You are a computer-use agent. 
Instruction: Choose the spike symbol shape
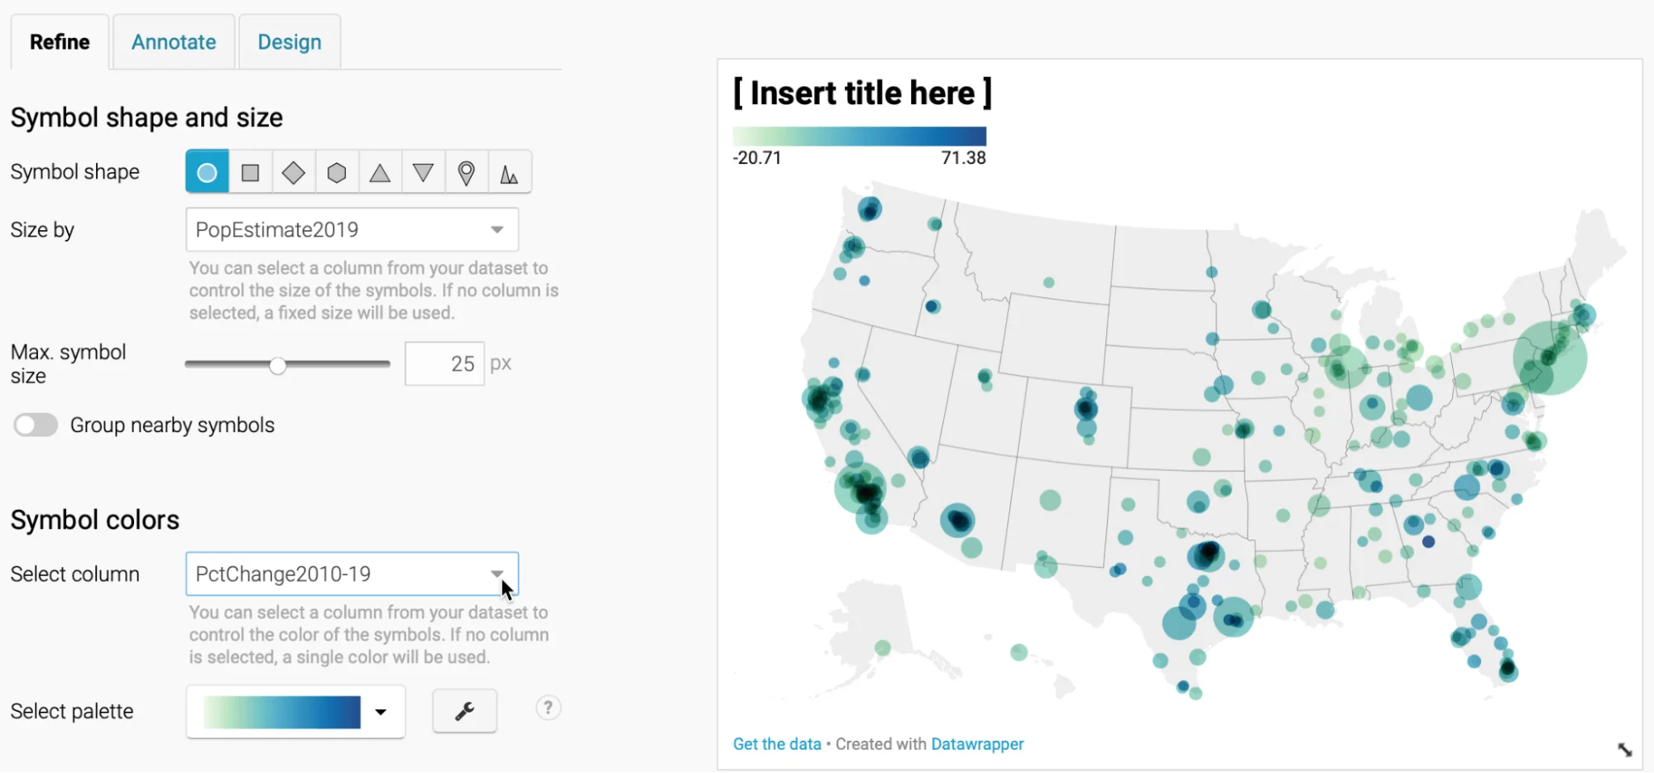tap(509, 172)
